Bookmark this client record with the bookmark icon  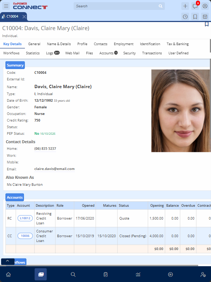(207, 24)
